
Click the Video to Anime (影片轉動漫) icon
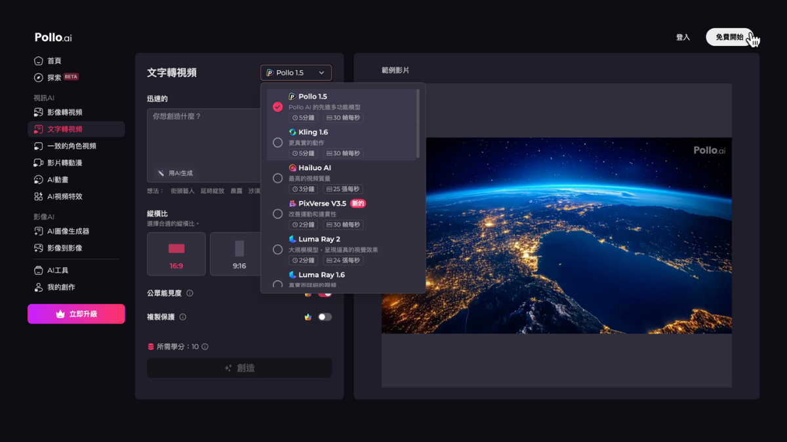pos(38,163)
